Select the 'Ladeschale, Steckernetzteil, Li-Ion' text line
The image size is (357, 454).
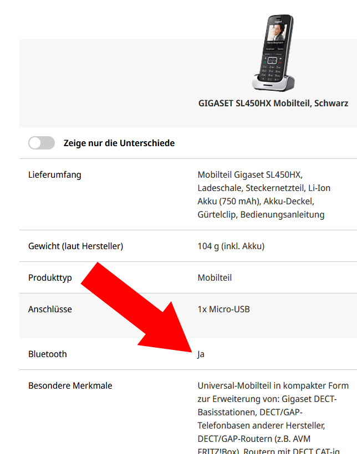coord(264,188)
